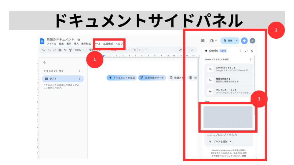Open the zoom 100% dropdown
The width and height of the screenshot is (294, 165).
point(80,50)
